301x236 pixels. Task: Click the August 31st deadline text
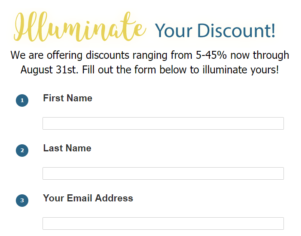(49, 70)
